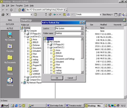Click the Start button

pos(5,106)
